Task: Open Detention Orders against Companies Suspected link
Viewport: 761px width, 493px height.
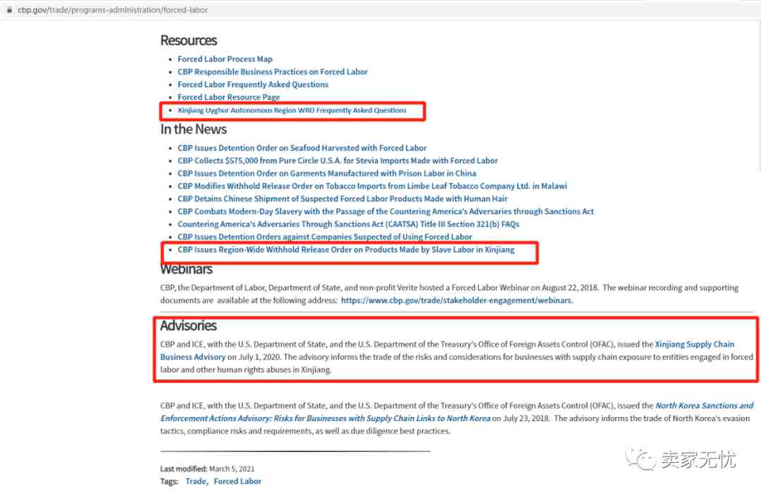Action: [325, 237]
